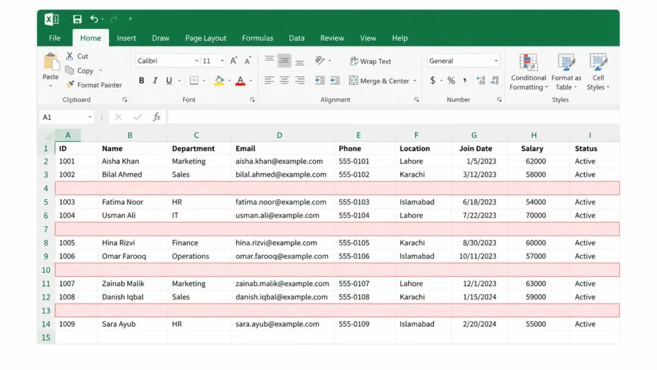Open Clipboard group dialog launcher
This screenshot has width=657, height=370.
pyautogui.click(x=124, y=100)
